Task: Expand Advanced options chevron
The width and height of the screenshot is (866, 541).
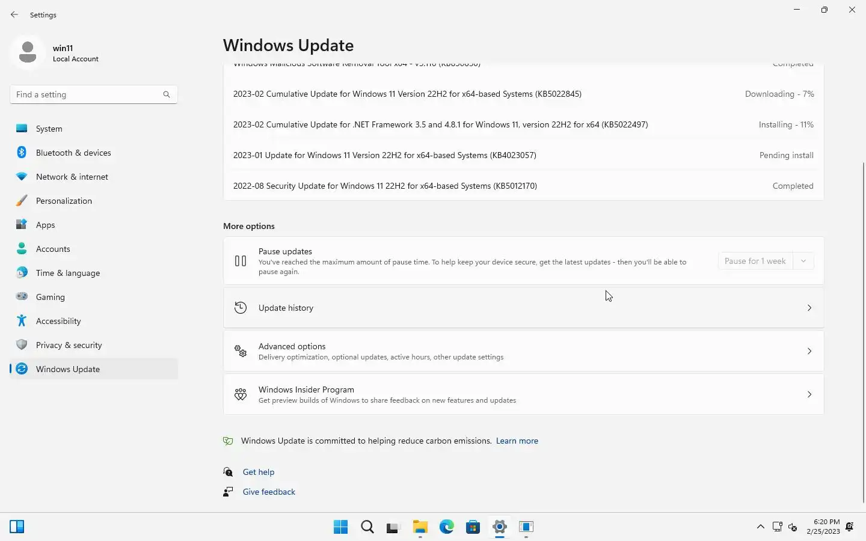Action: (x=809, y=351)
